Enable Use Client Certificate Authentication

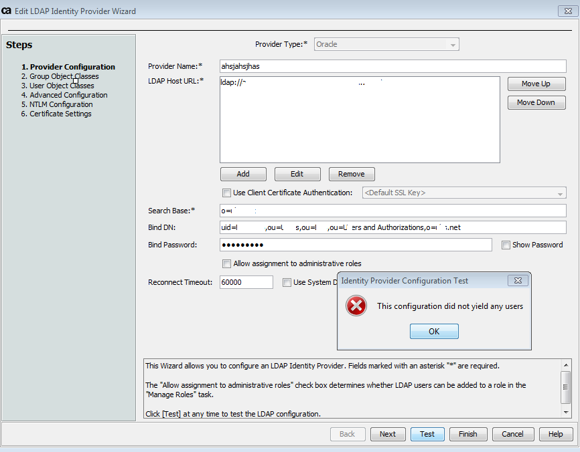tap(226, 193)
